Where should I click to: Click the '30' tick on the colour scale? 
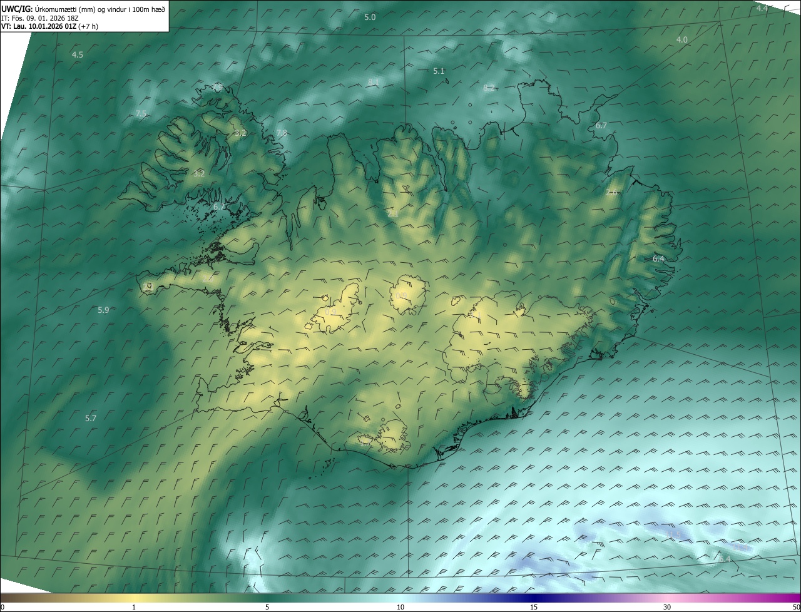[667, 607]
